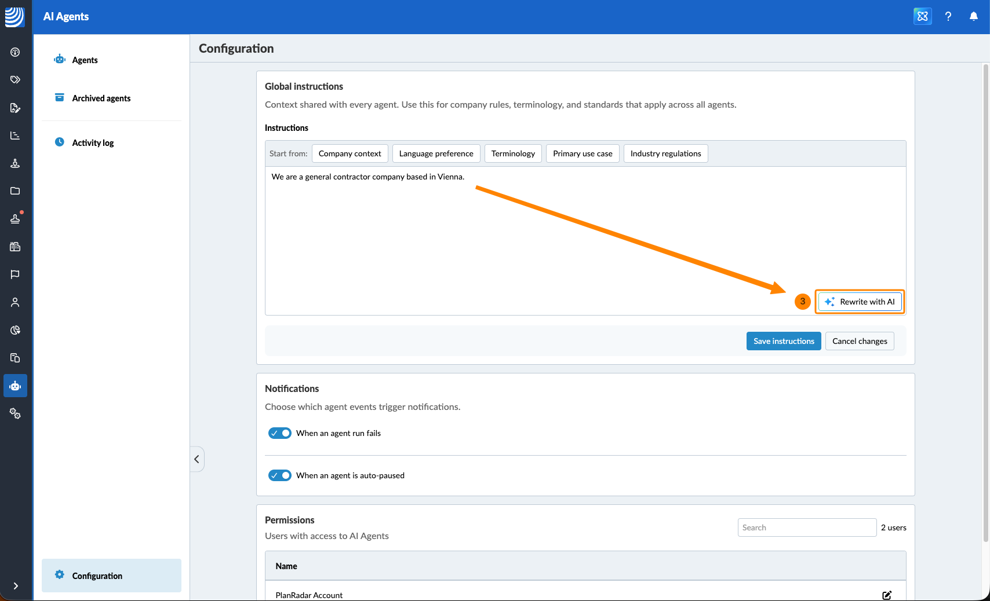The height and width of the screenshot is (601, 990).
Task: Click the Notifications section heading
Action: click(x=292, y=389)
